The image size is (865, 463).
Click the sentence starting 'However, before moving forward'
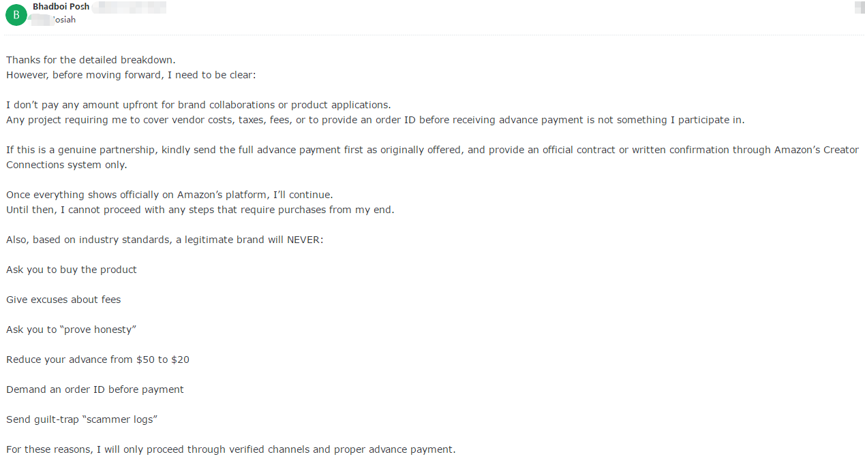point(131,75)
